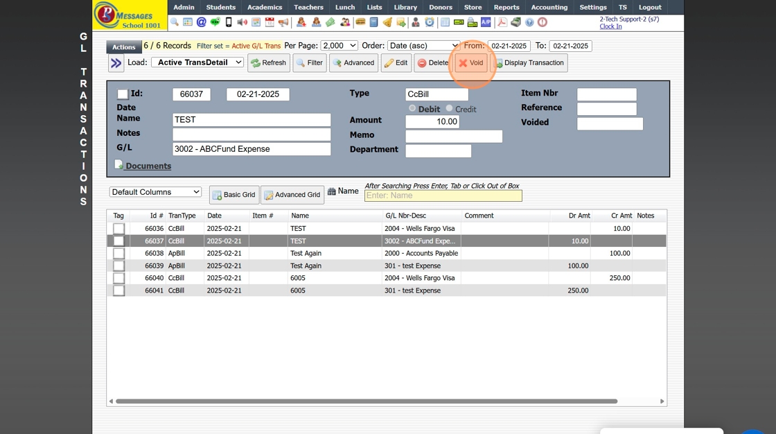Open the Default Columns dropdown

[x=155, y=192]
